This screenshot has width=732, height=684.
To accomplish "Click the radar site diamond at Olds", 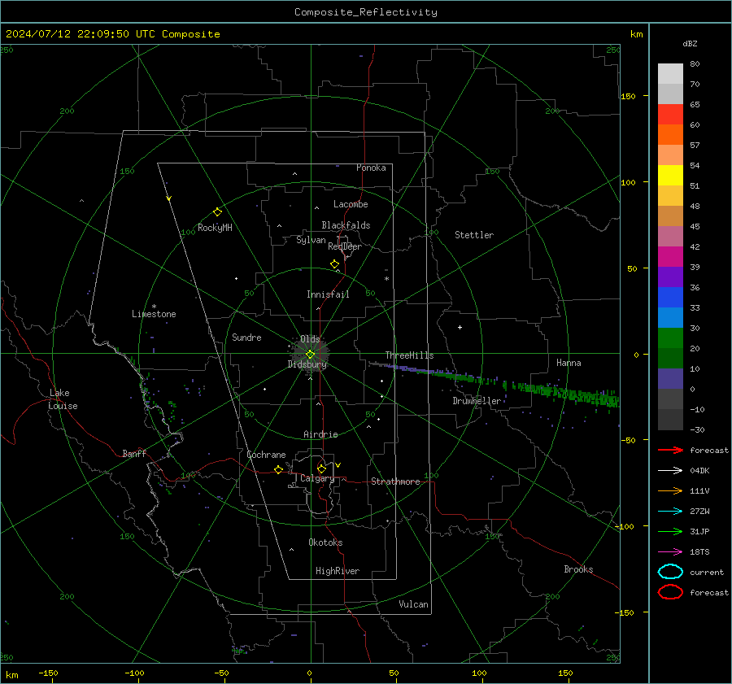I will [310, 355].
